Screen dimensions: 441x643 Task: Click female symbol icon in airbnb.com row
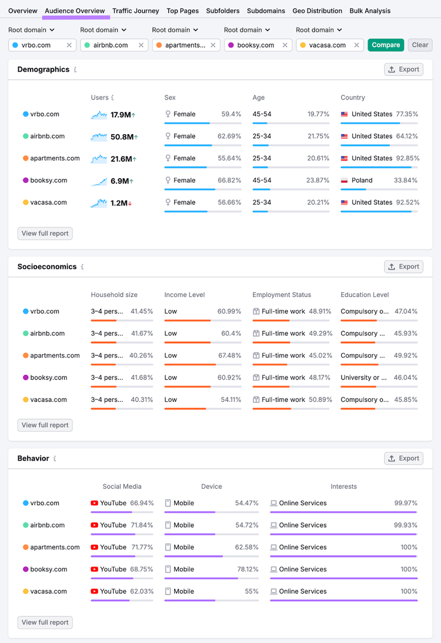[x=168, y=136]
